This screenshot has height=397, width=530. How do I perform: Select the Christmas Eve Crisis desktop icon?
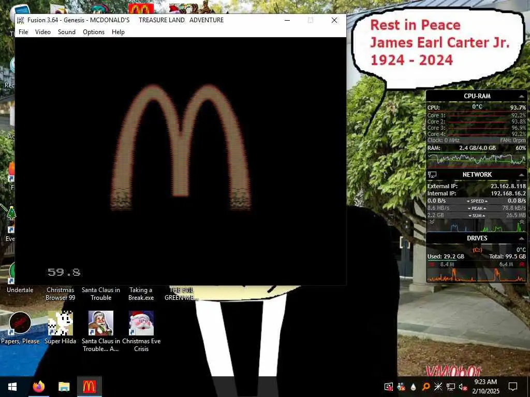(141, 324)
